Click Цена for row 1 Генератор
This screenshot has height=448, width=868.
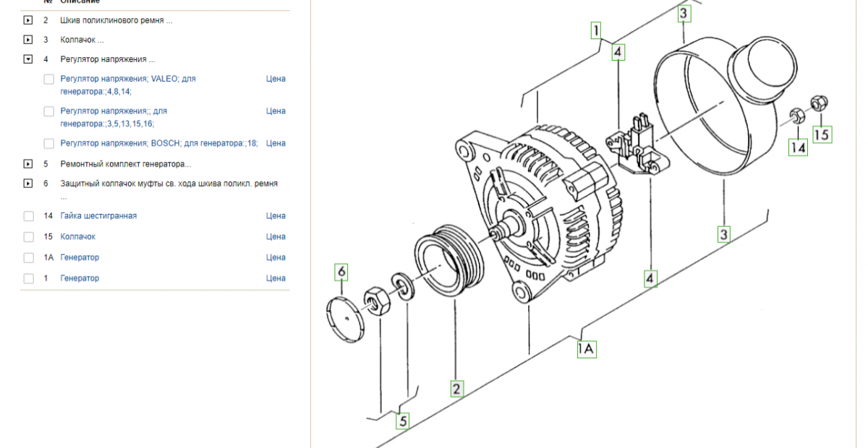[x=276, y=278]
